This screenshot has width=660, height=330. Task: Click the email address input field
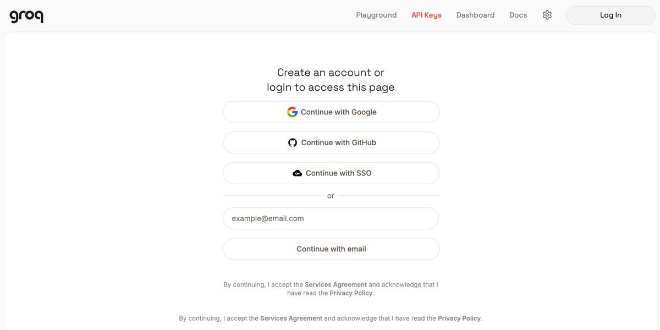[331, 218]
